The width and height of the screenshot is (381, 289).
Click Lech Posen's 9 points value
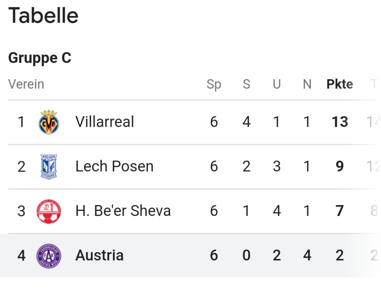pos(339,166)
